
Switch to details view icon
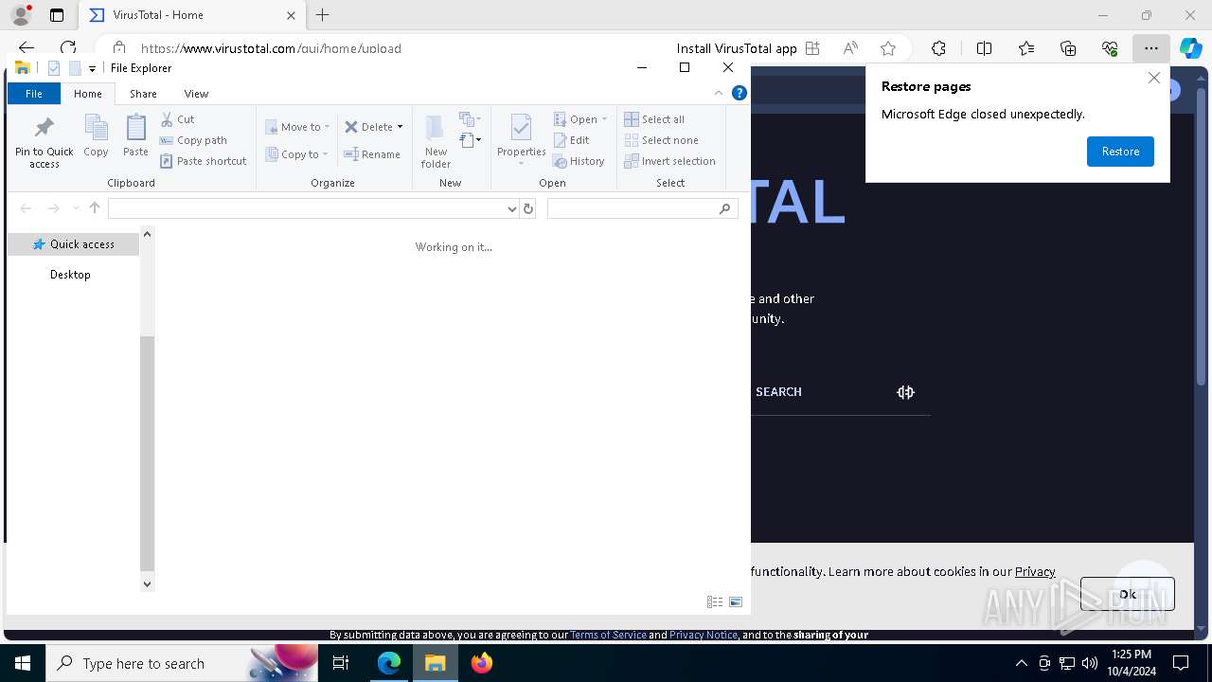point(715,601)
